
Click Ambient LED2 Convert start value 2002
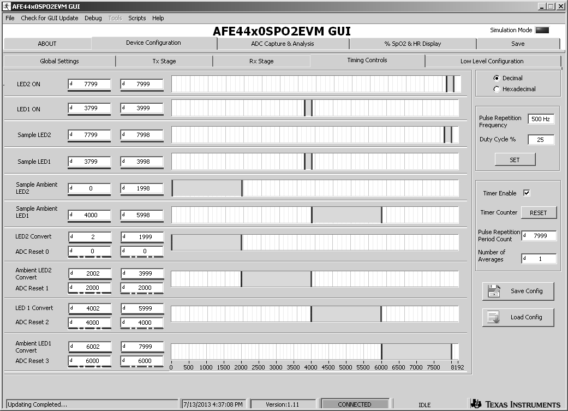click(x=90, y=273)
